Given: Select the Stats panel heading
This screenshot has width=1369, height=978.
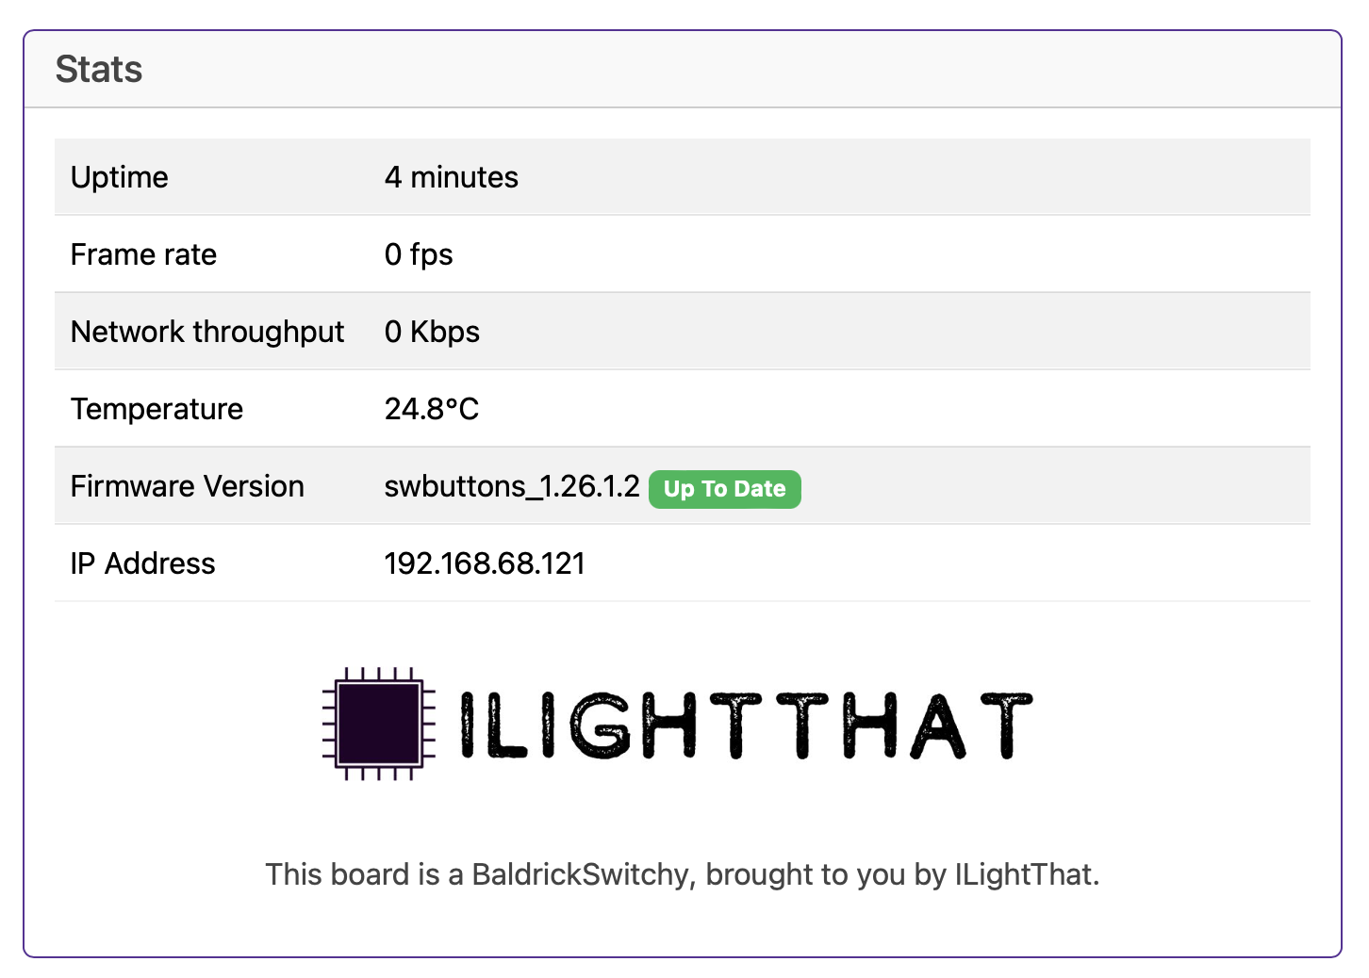Looking at the screenshot, I should tap(99, 70).
